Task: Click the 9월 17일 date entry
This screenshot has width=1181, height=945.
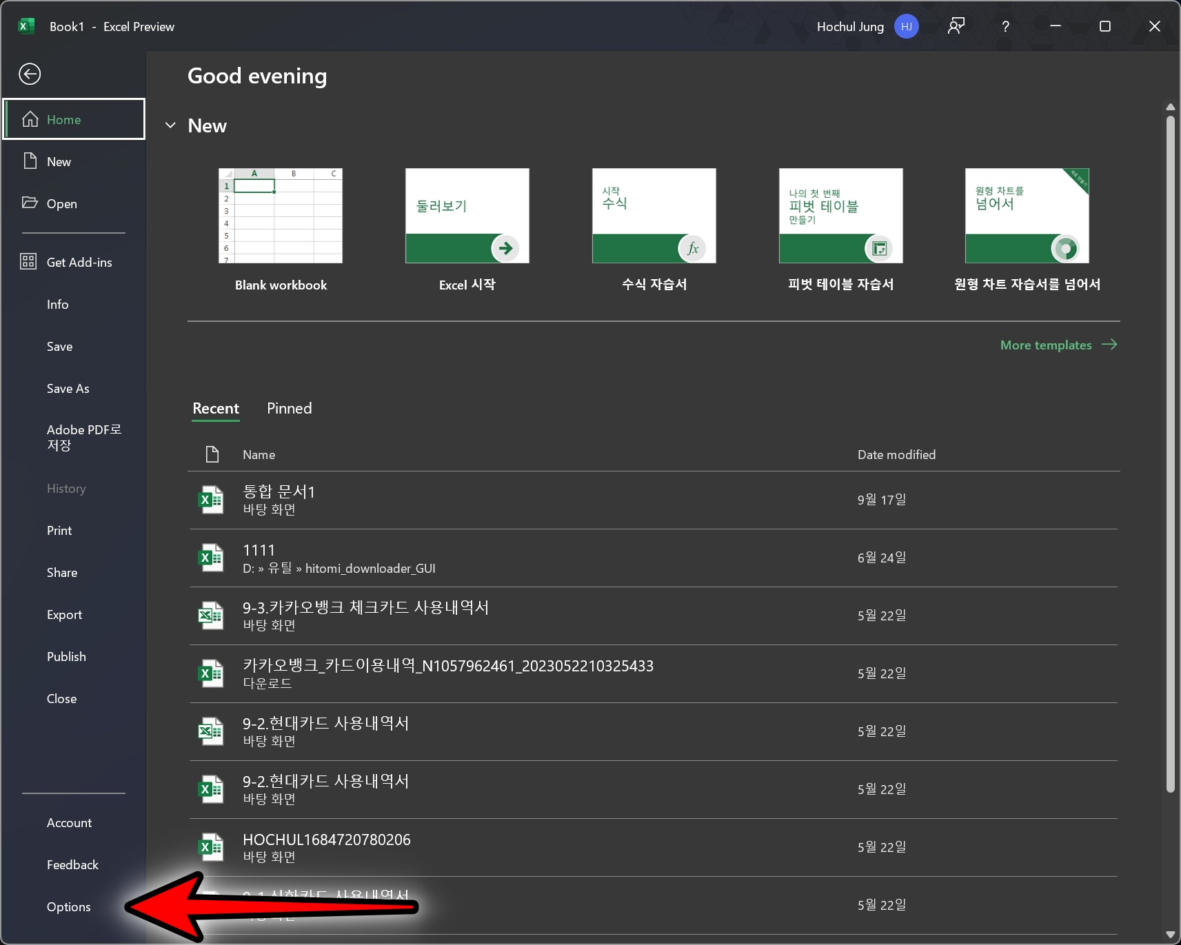Action: 882,499
